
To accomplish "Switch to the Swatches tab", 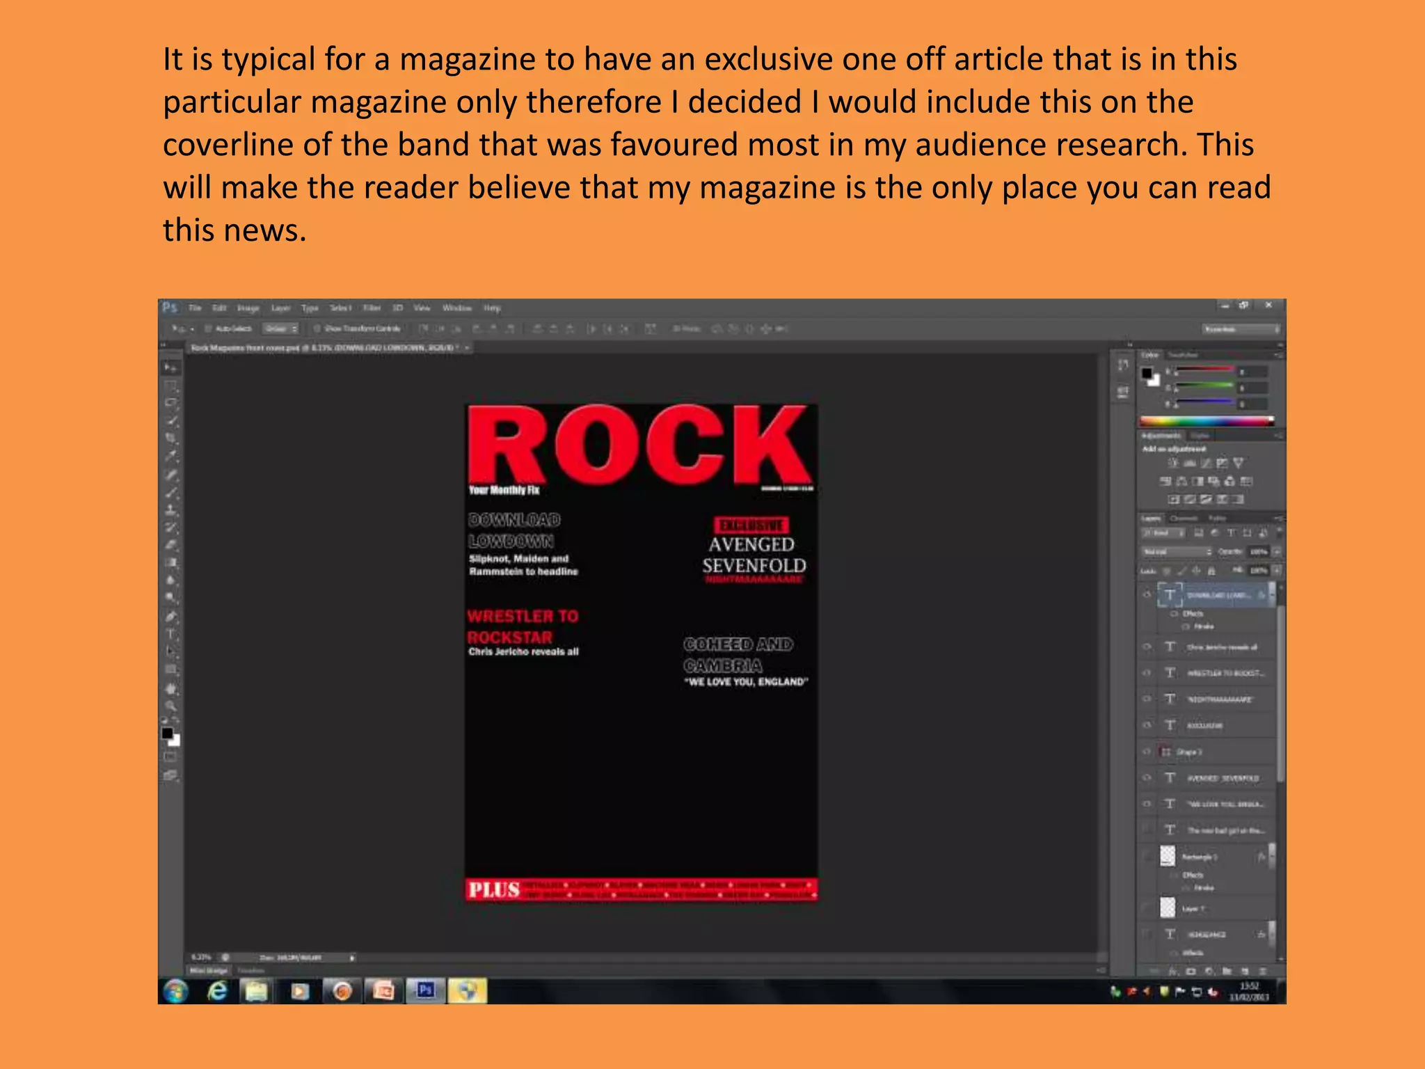I will (x=1182, y=355).
